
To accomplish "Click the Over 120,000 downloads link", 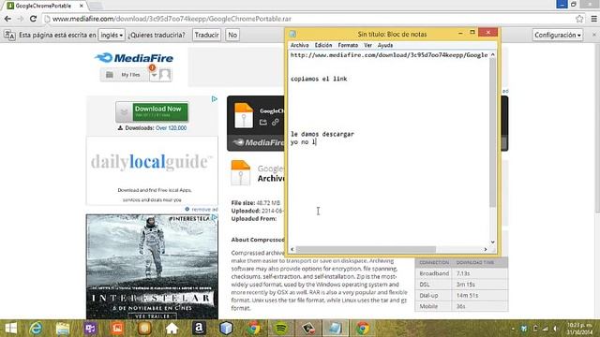I will 171,128.
